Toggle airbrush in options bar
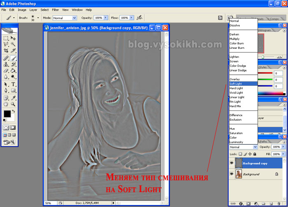Screen dimensions: 288x207 pyautogui.click(x=139, y=18)
